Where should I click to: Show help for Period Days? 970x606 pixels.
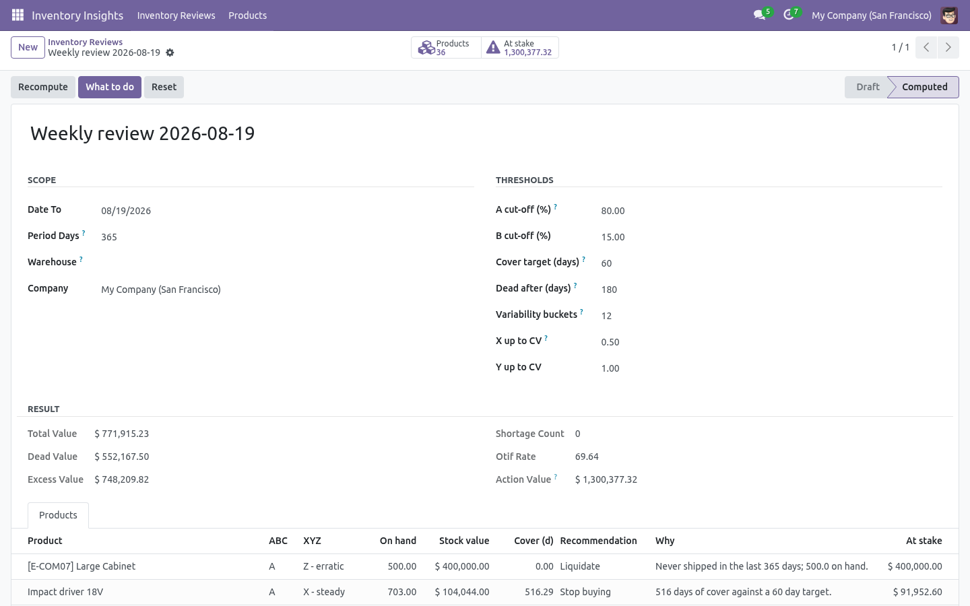84,233
